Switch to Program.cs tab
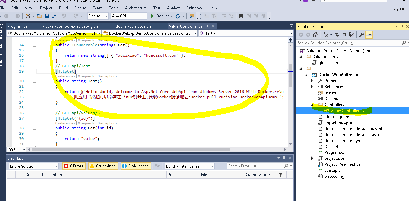409x201 pixels. click(x=17, y=26)
